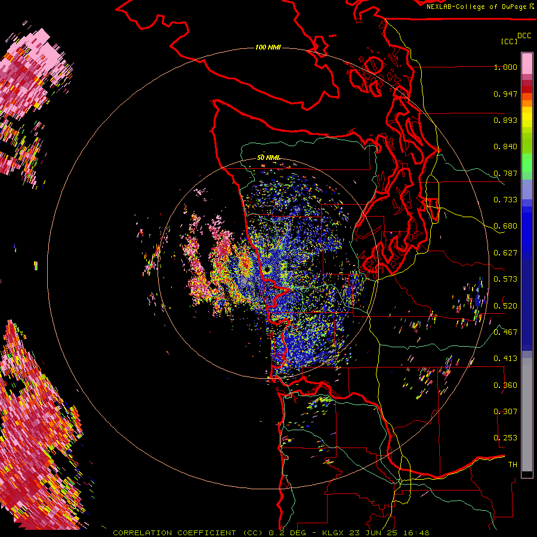This screenshot has width=537, height=537.
Task: Click the 0.733 scale value
Action: click(505, 200)
